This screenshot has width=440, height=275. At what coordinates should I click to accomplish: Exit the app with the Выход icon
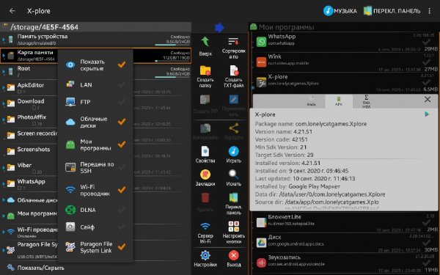[233, 255]
